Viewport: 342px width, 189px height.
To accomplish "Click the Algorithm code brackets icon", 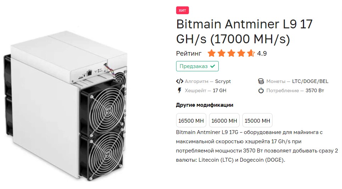I will coord(180,81).
